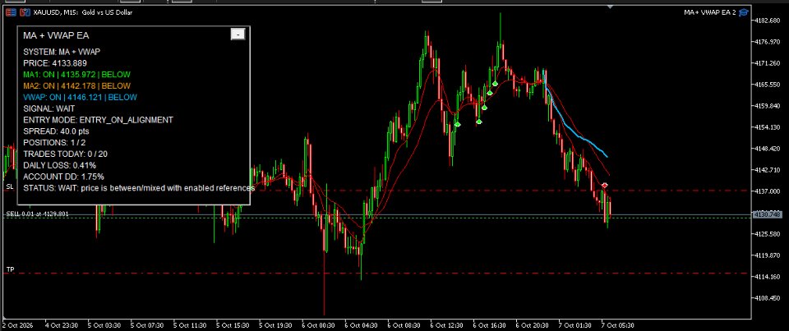Click the blue Expert Advisor hat icon
Screen dimensions: 789x331
[744, 12]
